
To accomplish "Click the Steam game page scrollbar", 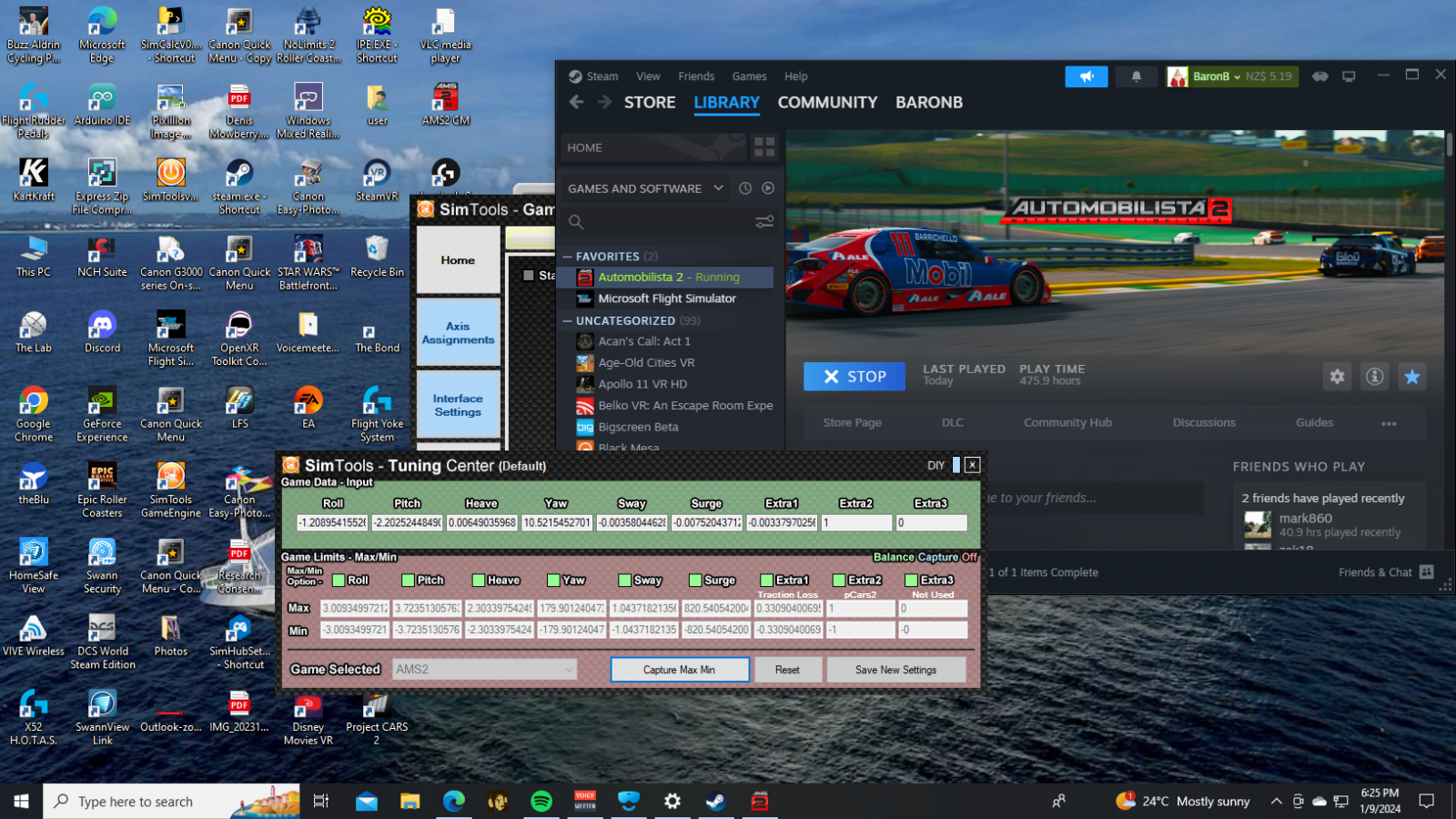I will coord(1450,146).
